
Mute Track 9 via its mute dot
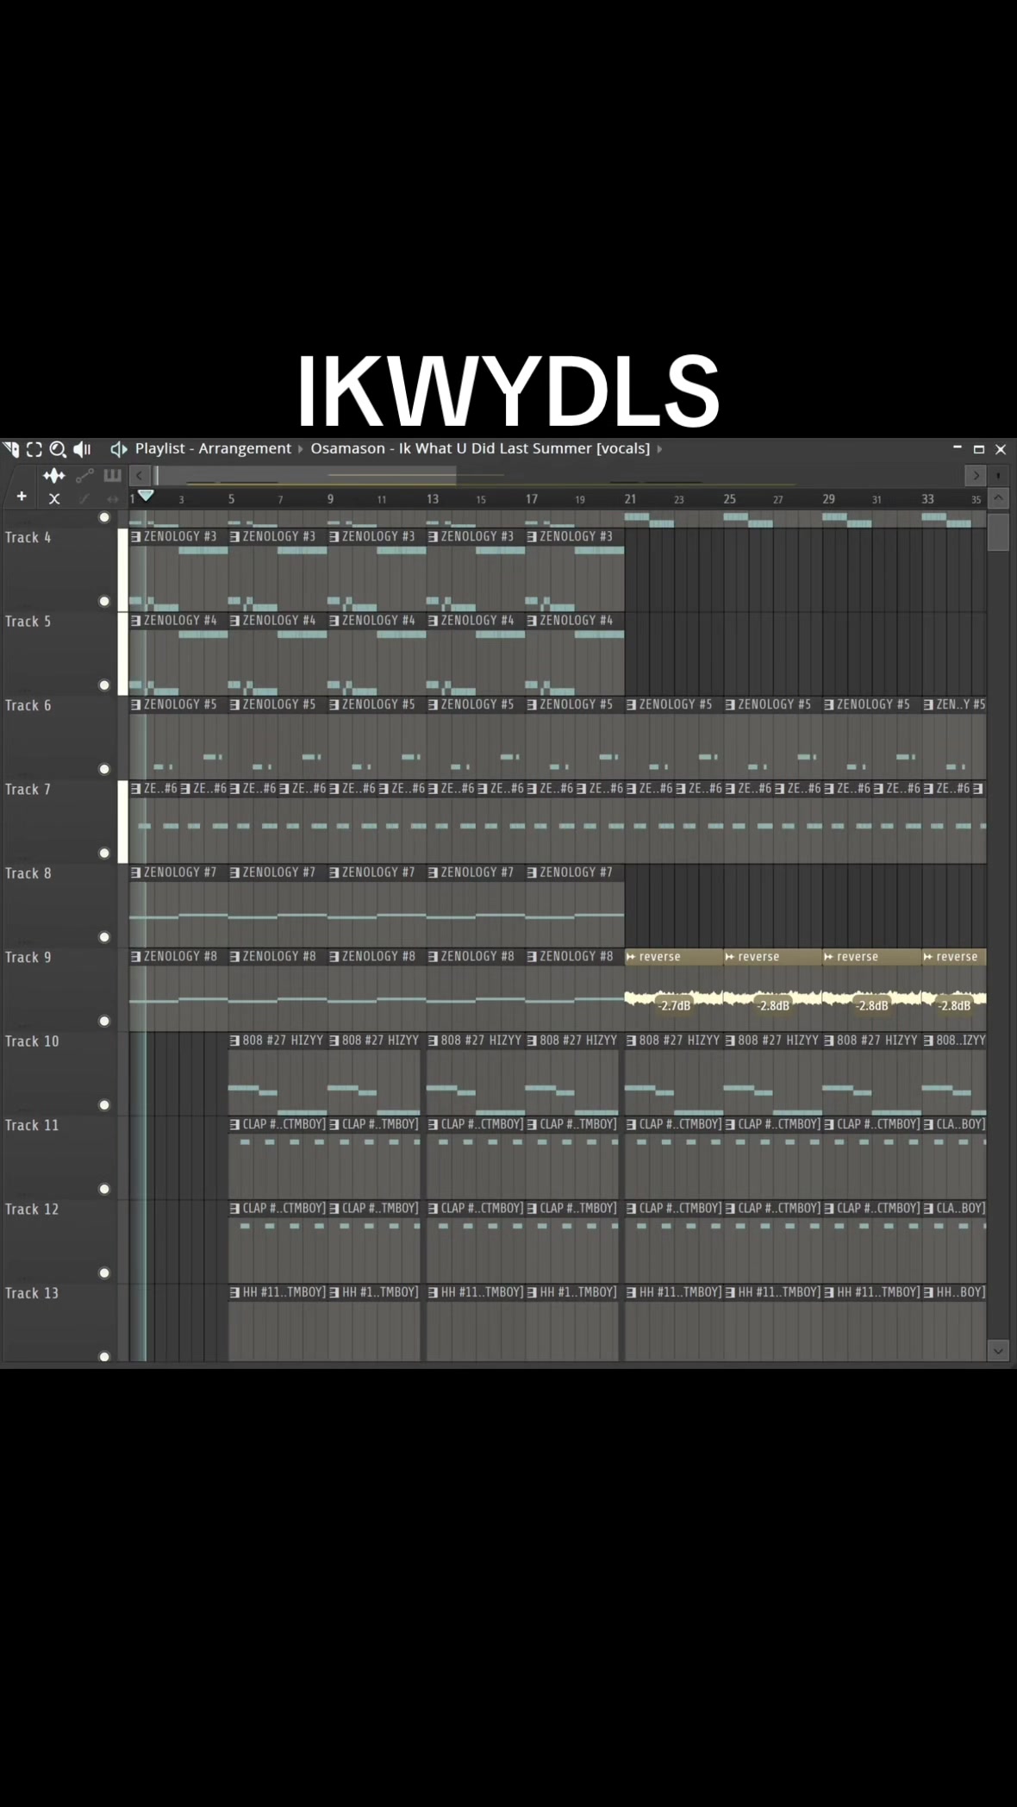(x=104, y=1021)
